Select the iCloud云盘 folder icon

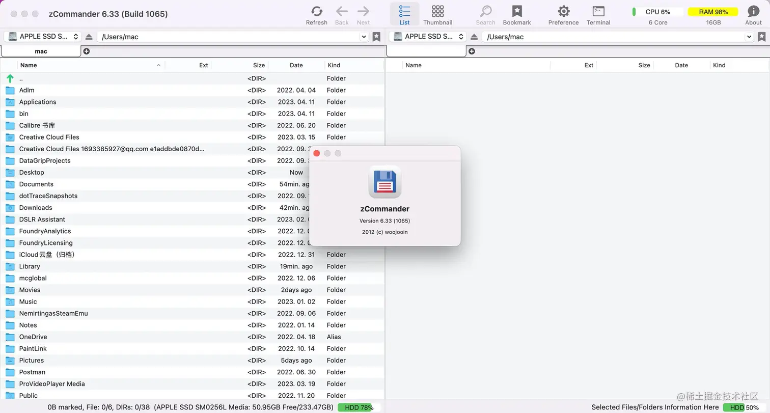point(10,255)
